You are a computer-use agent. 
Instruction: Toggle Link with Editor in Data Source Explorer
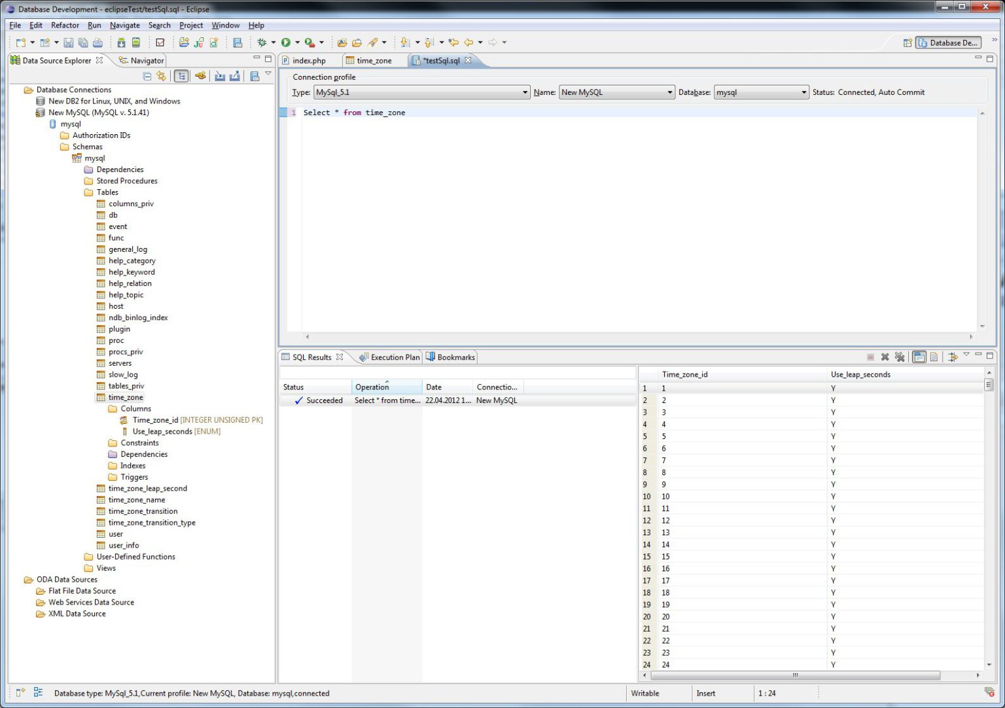pos(181,75)
